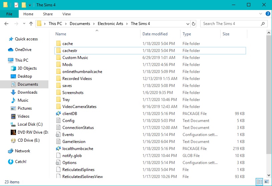Switch to Details view in status bar

tap(259, 182)
